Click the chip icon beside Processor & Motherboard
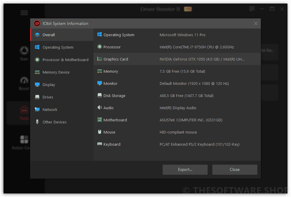This screenshot has width=291, height=197. (x=37, y=60)
